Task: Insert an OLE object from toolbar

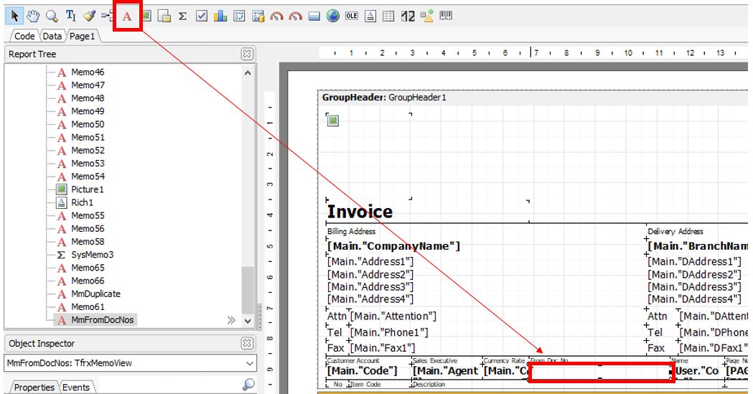Action: coord(352,16)
